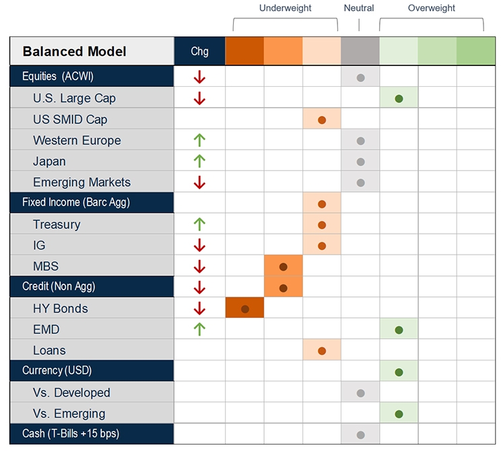501x452 pixels.
Task: Select the Fixed Income (Barc Agg) label
Action: click(x=76, y=202)
